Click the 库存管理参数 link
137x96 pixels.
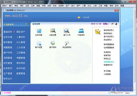click(x=109, y=44)
